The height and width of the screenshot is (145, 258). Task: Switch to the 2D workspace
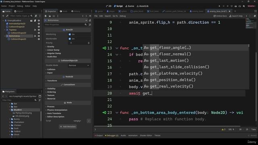(x=108, y=6)
